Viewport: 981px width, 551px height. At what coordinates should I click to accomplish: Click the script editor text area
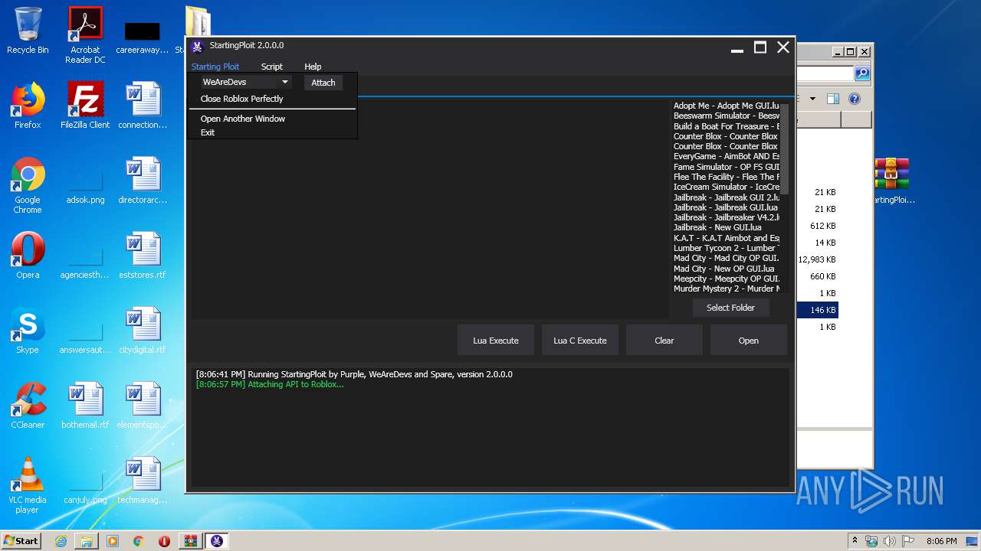coord(429,209)
